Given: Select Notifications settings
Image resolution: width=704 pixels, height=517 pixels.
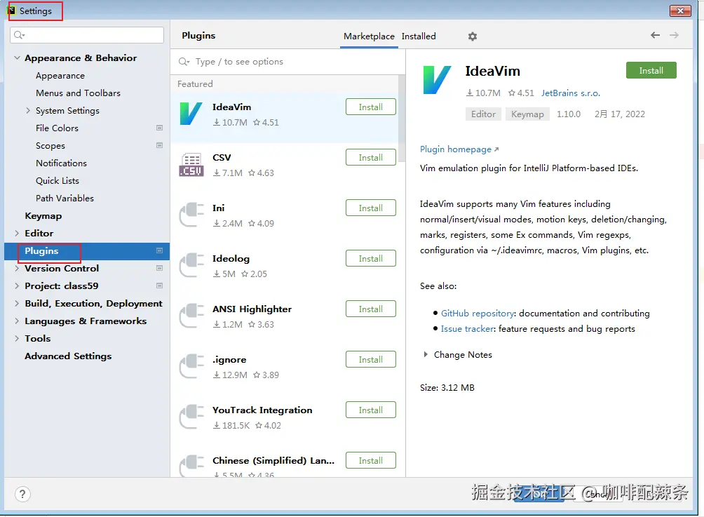Looking at the screenshot, I should click(x=61, y=163).
